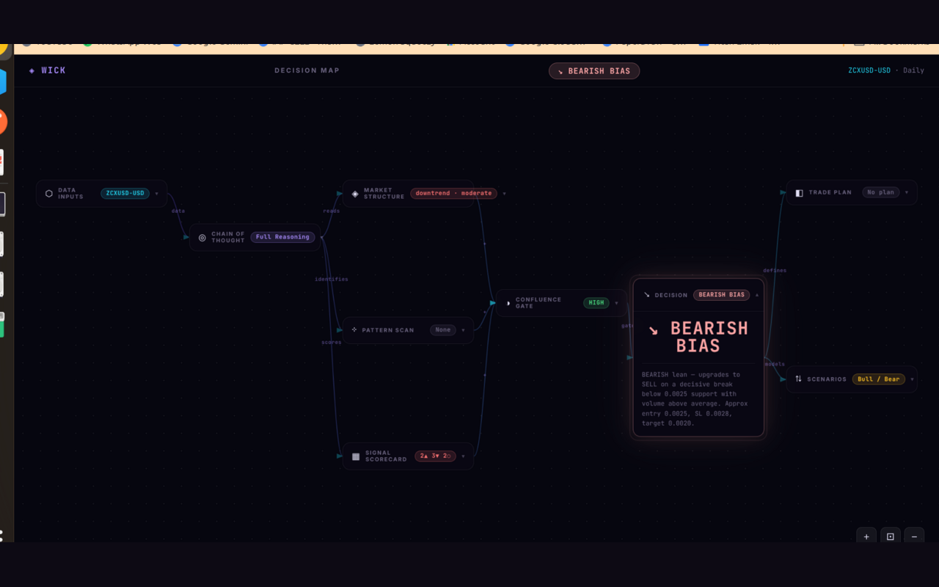Click the Pattern Scan sparkle icon
Screen dimensions: 939x587
point(354,330)
